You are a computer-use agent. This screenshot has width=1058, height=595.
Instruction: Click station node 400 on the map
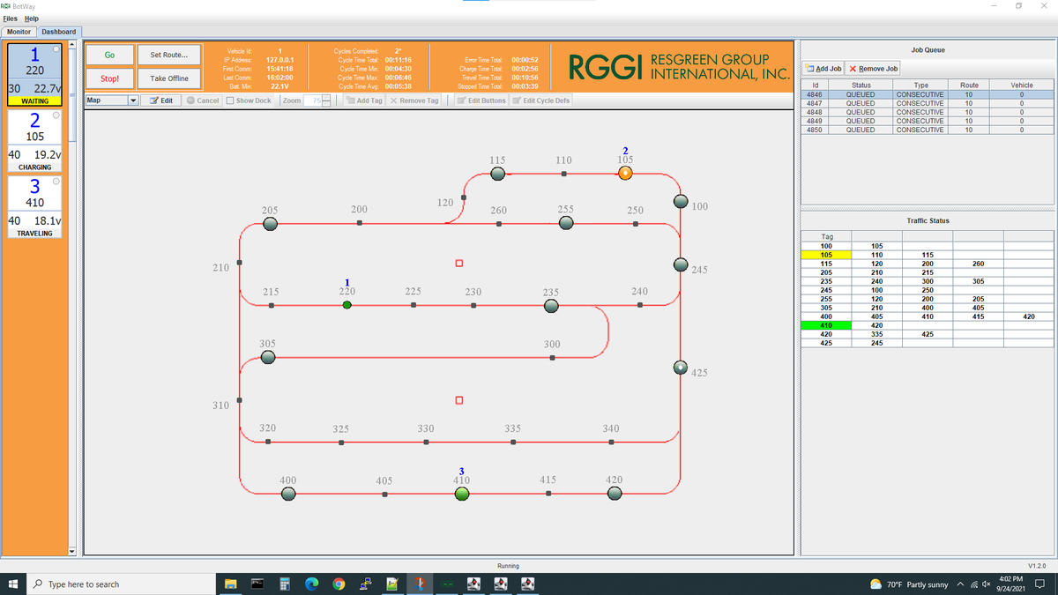pyautogui.click(x=287, y=494)
